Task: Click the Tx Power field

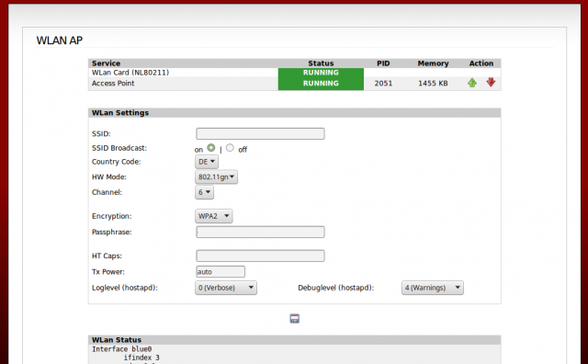Action: click(x=220, y=272)
